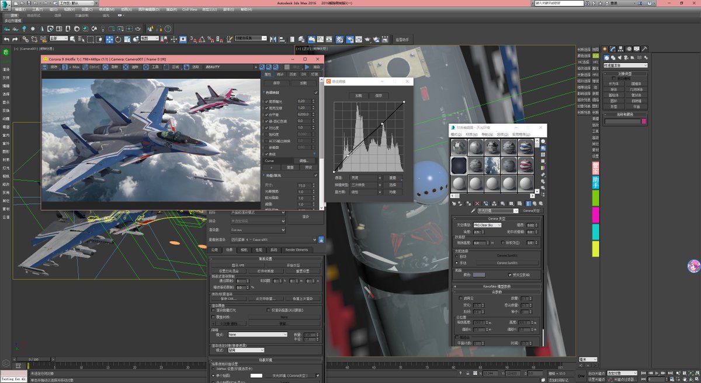Image resolution: width=701 pixels, height=383 pixels.
Task: Activate the Select and Rotate tool
Action: (118, 39)
